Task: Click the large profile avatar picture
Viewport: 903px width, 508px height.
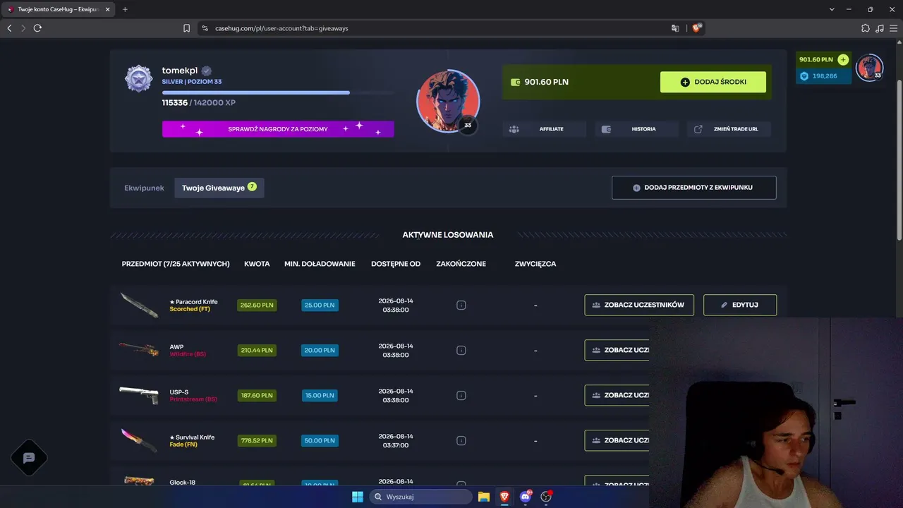Action: click(448, 100)
